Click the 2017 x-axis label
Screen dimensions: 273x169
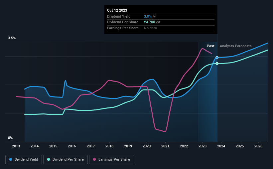click(91, 146)
